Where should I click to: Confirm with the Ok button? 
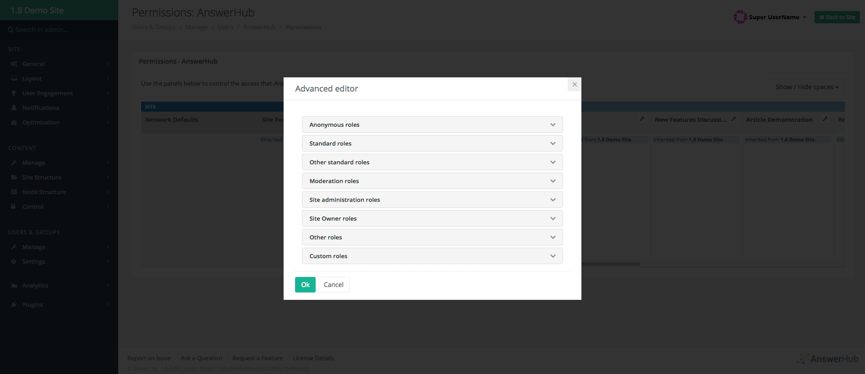305,285
